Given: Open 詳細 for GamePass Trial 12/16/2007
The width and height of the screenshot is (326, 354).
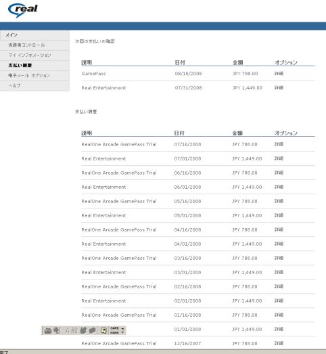Looking at the screenshot, I should (279, 343).
